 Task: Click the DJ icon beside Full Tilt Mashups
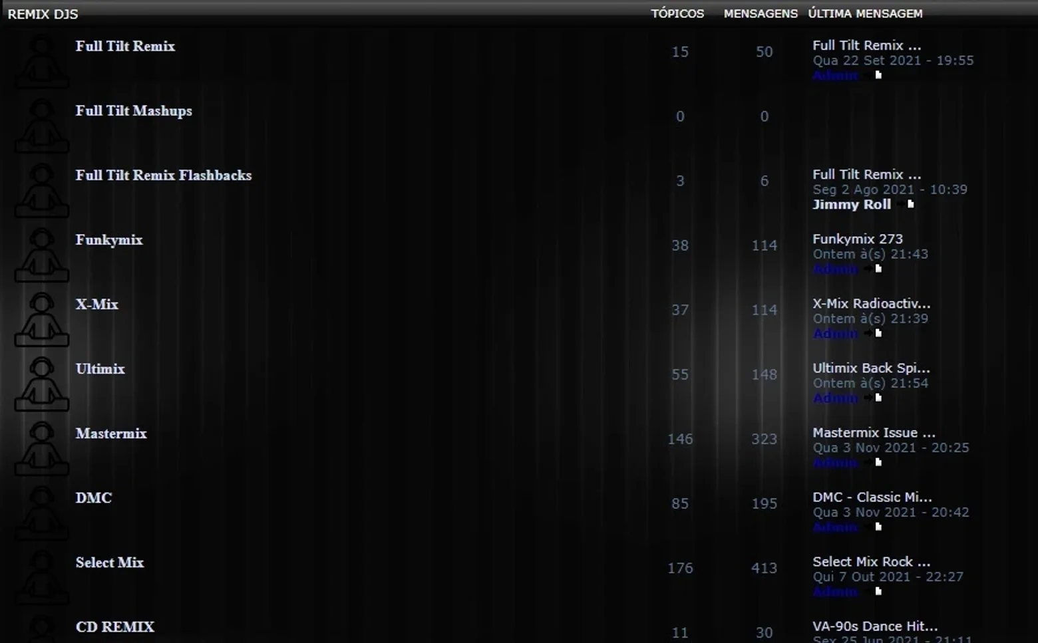41,126
